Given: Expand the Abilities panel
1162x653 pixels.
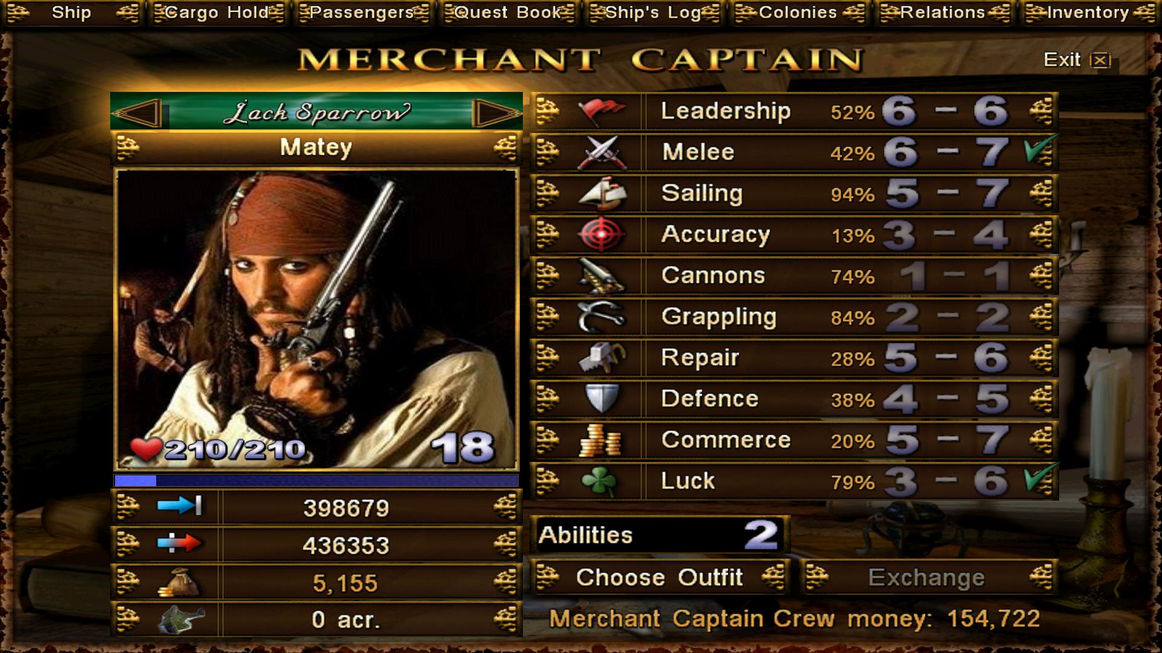Looking at the screenshot, I should tap(660, 535).
